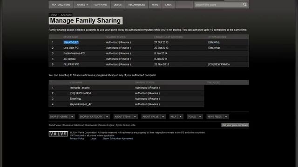298x167 pixels.
Task: Open the Cyber Cafés link
Action: 122,125
